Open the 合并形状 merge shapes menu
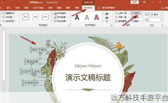The image size is (168, 103). (10, 21)
